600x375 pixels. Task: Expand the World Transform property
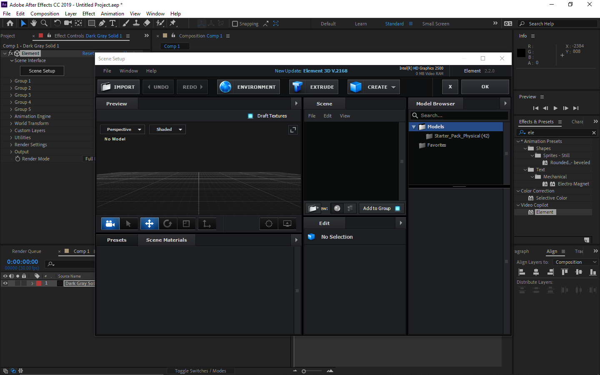click(11, 123)
